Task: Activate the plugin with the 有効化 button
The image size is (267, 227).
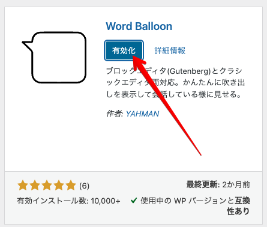Action: point(124,50)
